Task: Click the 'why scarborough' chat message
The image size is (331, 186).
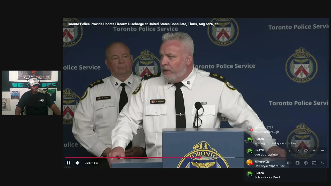Action: tap(267, 132)
